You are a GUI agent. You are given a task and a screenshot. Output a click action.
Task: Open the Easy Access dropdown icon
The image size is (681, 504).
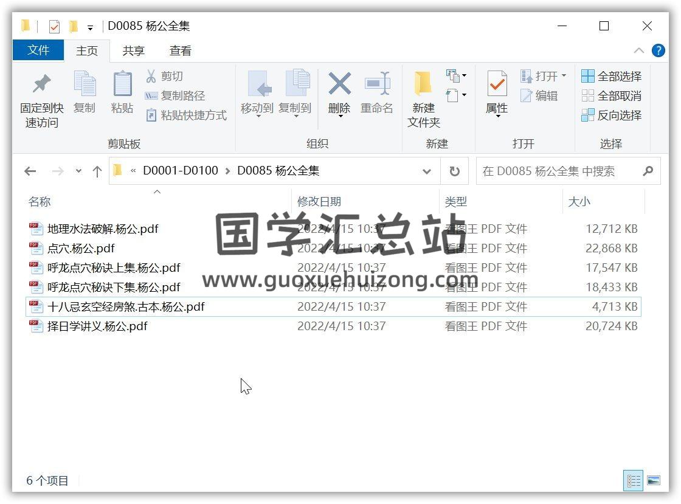tap(456, 95)
